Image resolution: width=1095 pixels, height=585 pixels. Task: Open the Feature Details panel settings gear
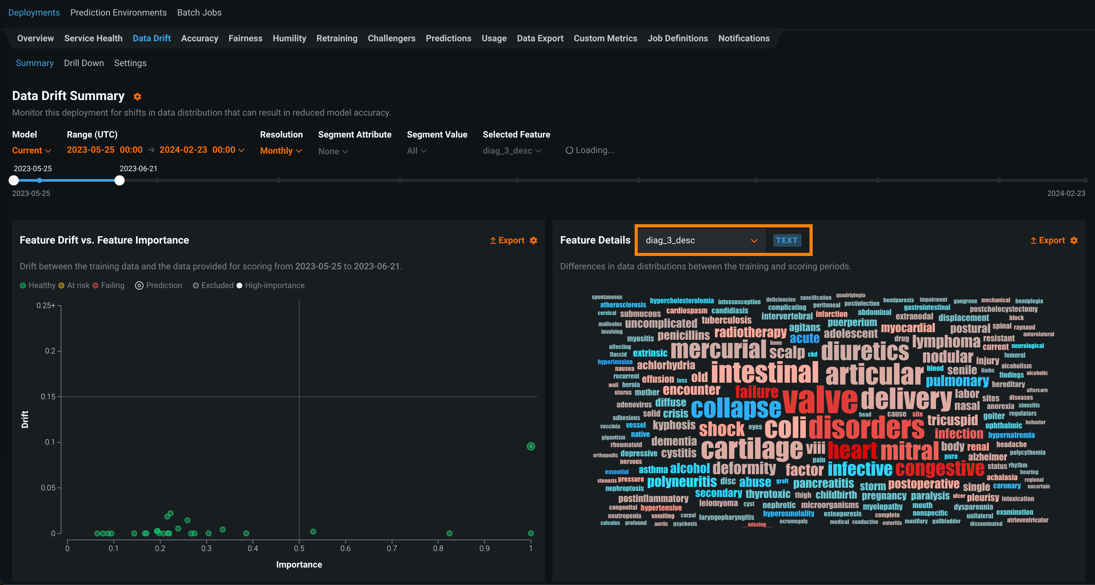(1074, 240)
